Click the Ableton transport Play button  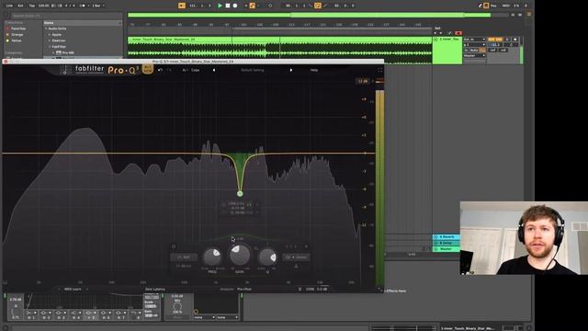[220, 6]
